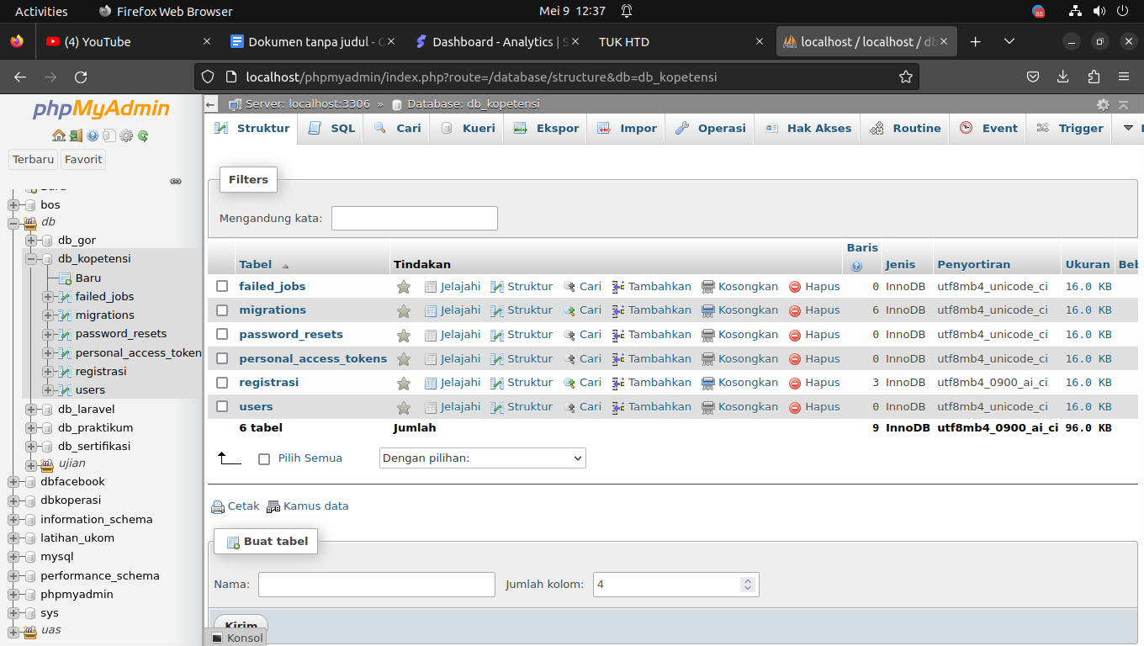Enable the Pilih Semua checkbox

click(x=264, y=459)
